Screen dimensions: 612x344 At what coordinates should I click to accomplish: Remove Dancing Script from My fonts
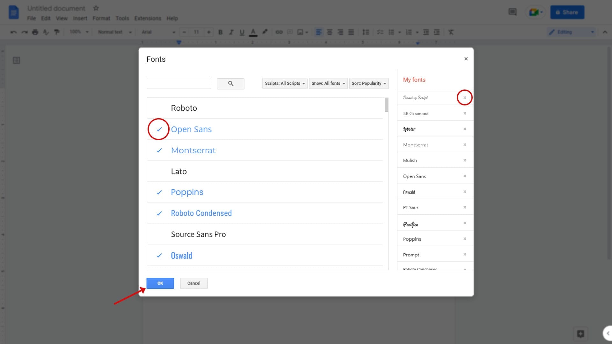point(465,97)
